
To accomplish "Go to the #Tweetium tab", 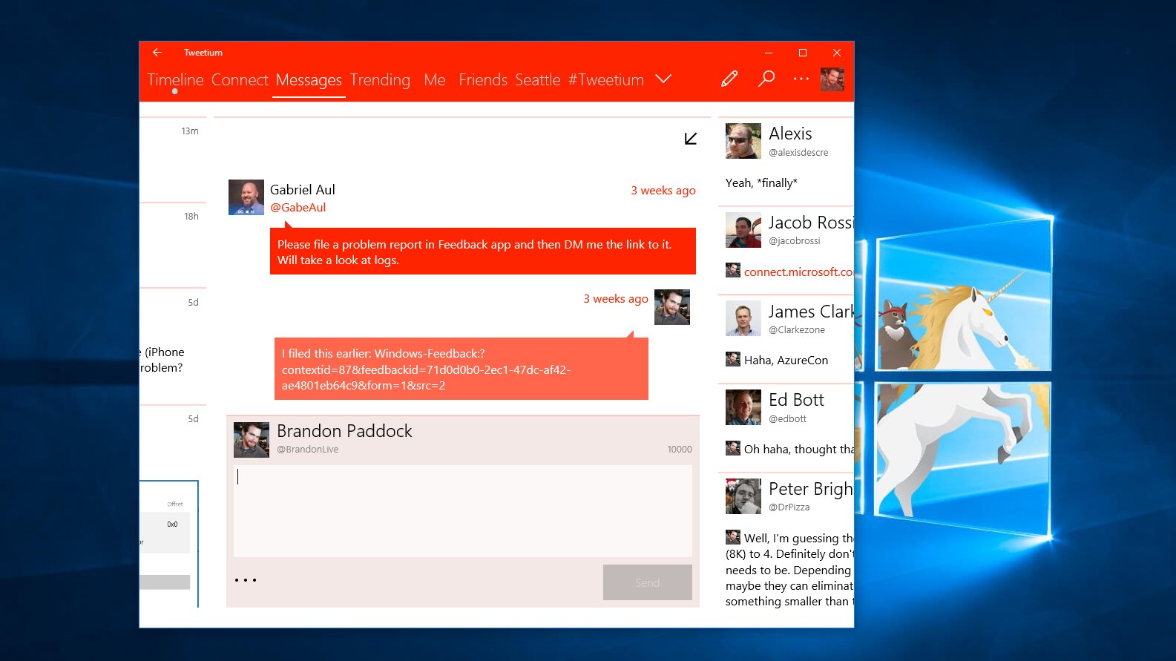I will click(605, 80).
